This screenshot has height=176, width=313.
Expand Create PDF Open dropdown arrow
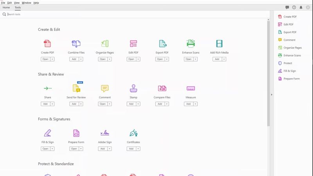point(52,59)
